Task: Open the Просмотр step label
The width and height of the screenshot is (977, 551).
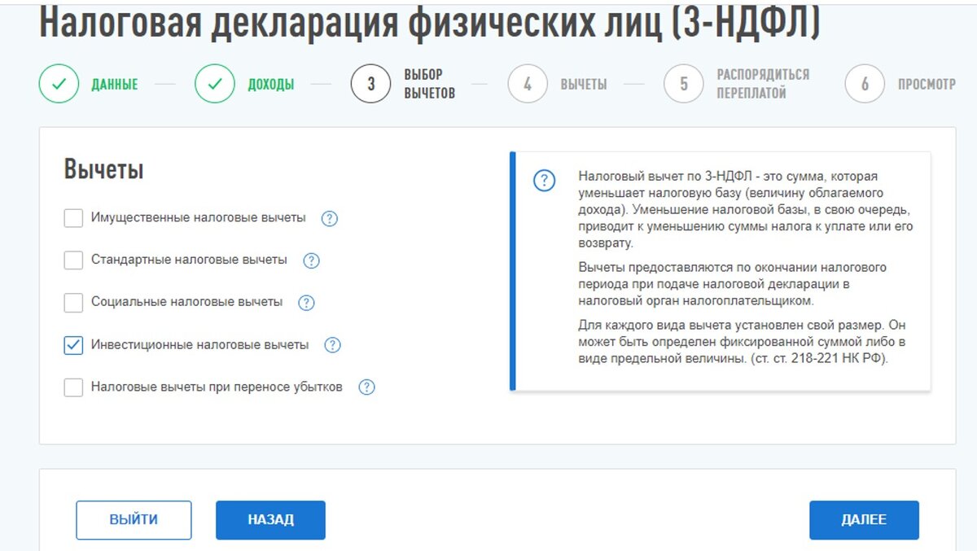Action: [x=927, y=85]
